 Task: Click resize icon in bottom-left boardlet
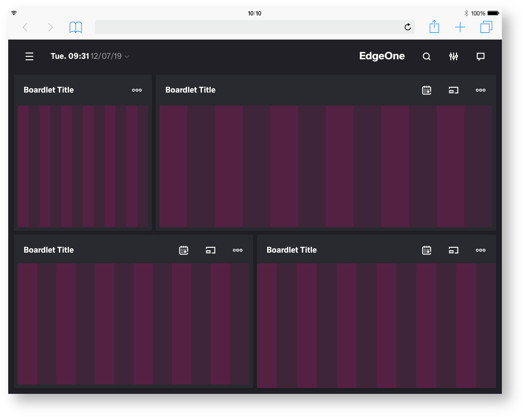pyautogui.click(x=211, y=250)
